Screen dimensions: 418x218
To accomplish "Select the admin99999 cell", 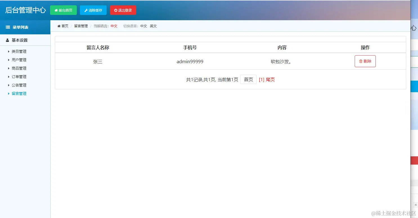I will pos(190,62).
